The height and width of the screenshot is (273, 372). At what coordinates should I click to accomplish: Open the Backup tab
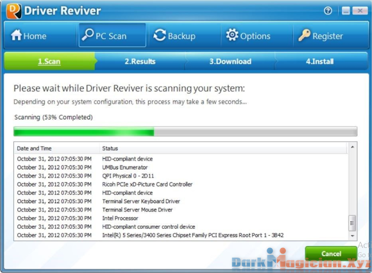185,35
